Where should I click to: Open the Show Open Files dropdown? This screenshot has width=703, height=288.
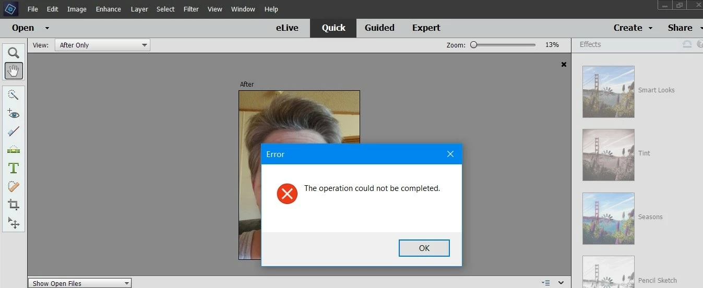click(x=79, y=283)
